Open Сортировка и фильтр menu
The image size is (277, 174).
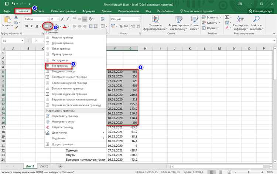(240, 23)
